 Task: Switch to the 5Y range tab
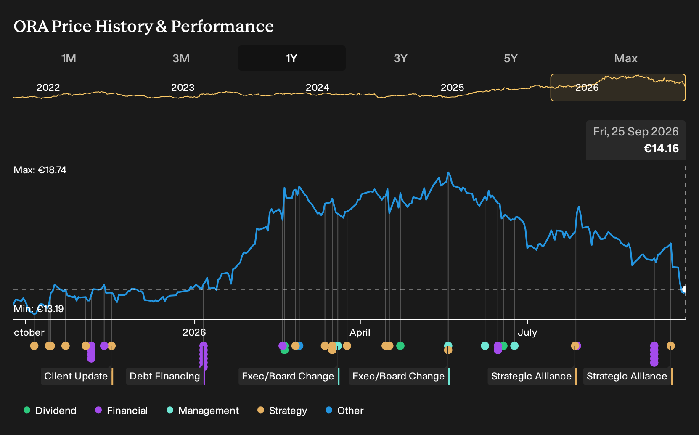(x=511, y=58)
